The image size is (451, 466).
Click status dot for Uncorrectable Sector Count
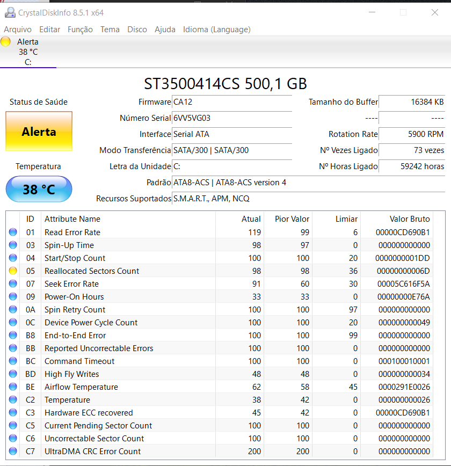[13, 438]
